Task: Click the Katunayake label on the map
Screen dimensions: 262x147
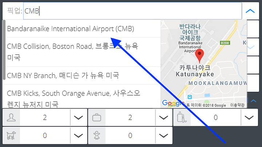Action: coord(195,74)
